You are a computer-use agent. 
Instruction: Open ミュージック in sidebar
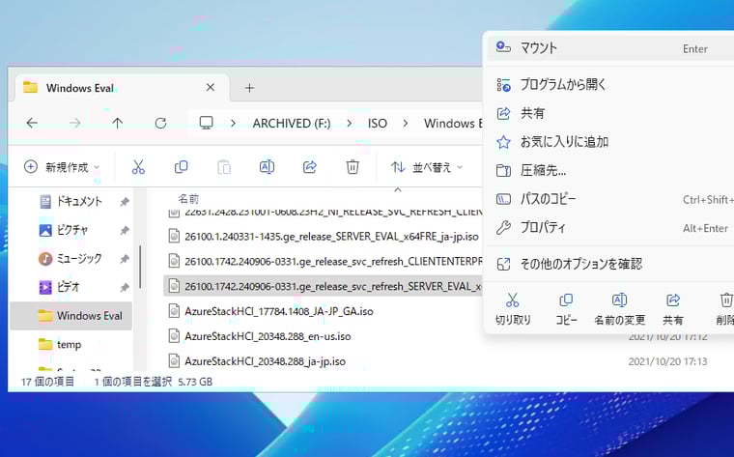pos(71,259)
